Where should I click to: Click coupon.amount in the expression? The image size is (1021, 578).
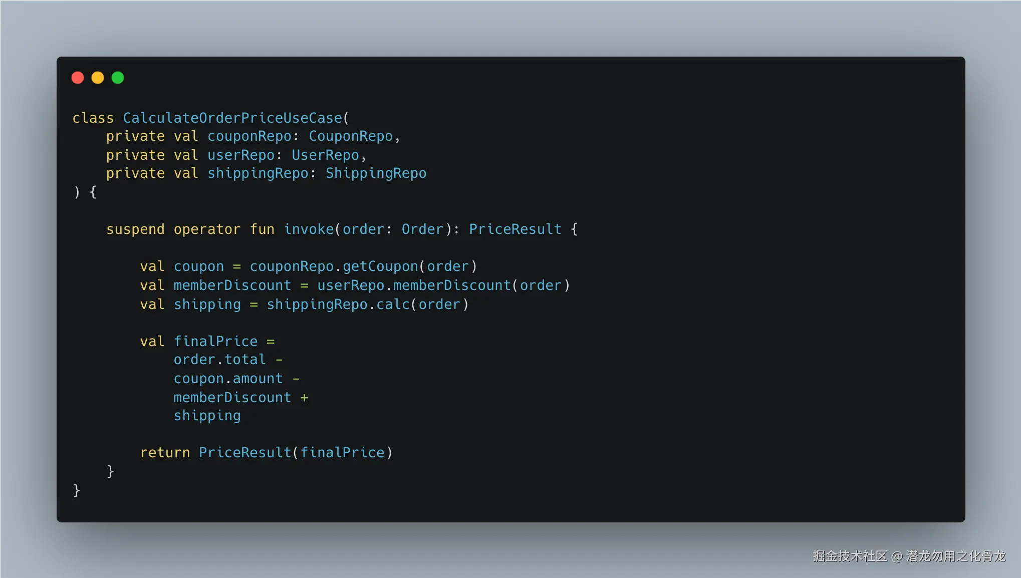click(228, 379)
